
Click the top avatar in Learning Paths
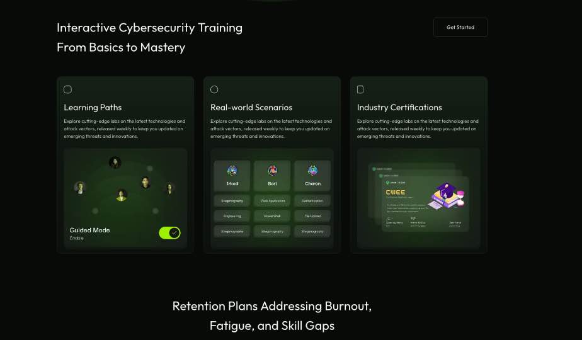click(115, 162)
